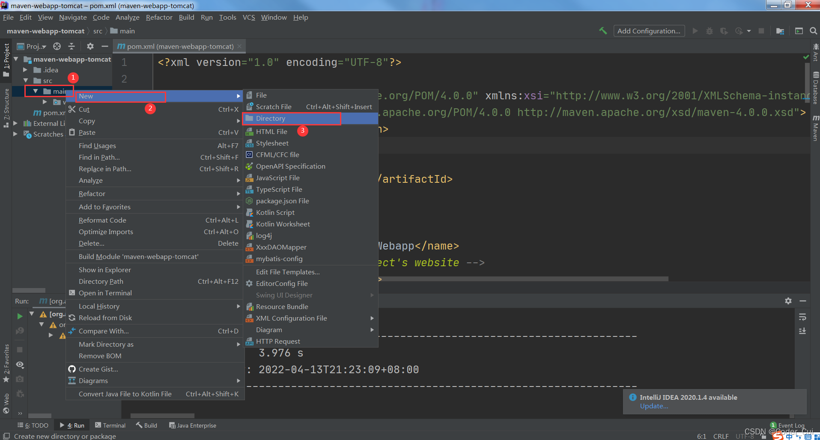
Task: Click the pom.xml file in project tree
Action: 50,113
